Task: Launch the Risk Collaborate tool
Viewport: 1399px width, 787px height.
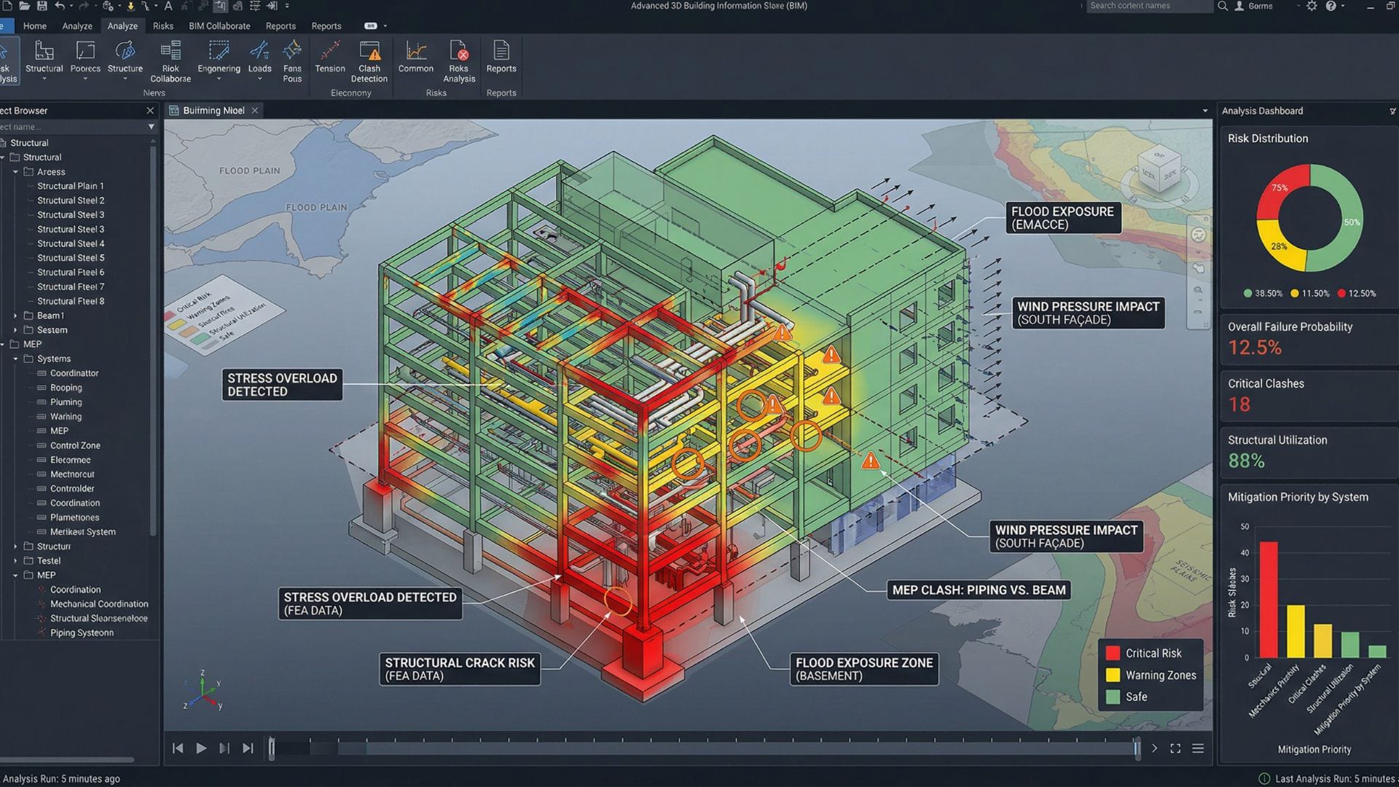Action: tap(171, 62)
